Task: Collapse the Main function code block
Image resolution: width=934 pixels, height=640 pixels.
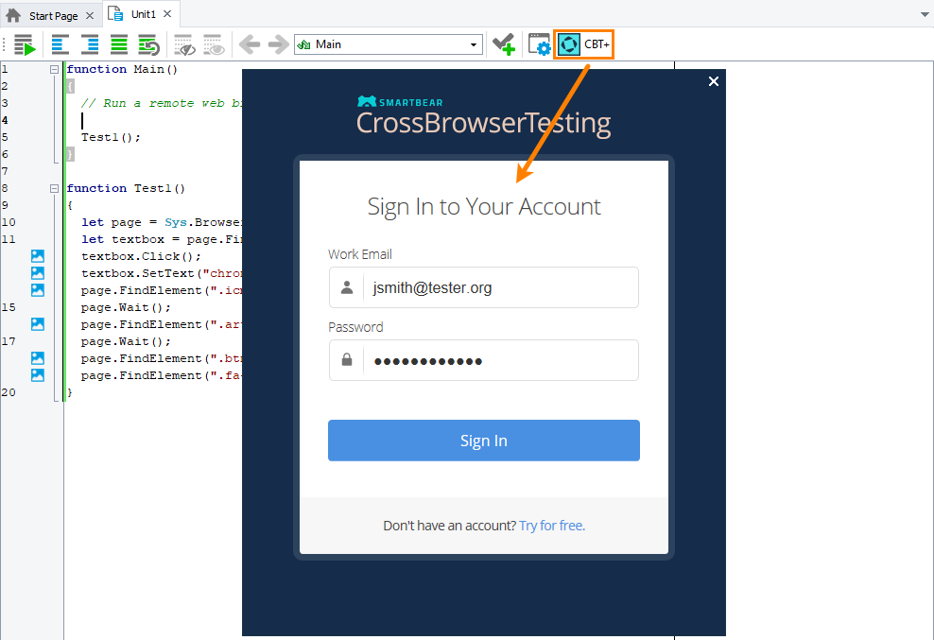Action: point(54,68)
